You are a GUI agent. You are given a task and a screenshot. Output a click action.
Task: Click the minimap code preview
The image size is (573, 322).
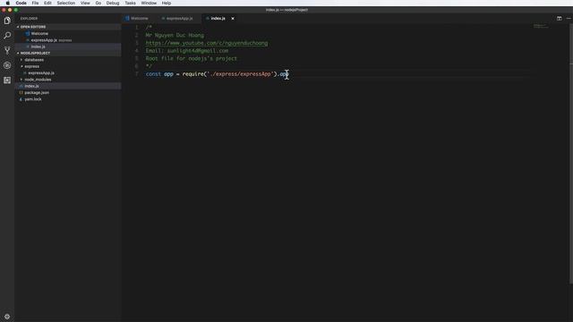click(541, 26)
